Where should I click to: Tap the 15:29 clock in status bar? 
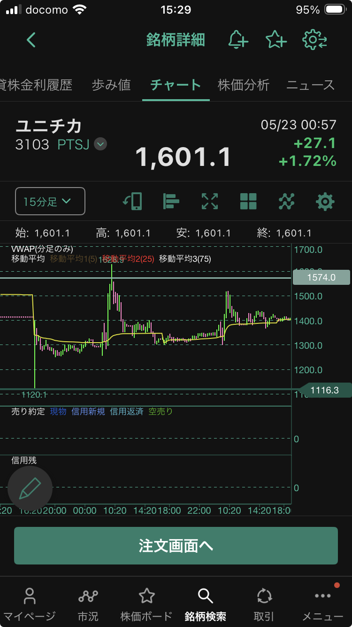tap(176, 9)
